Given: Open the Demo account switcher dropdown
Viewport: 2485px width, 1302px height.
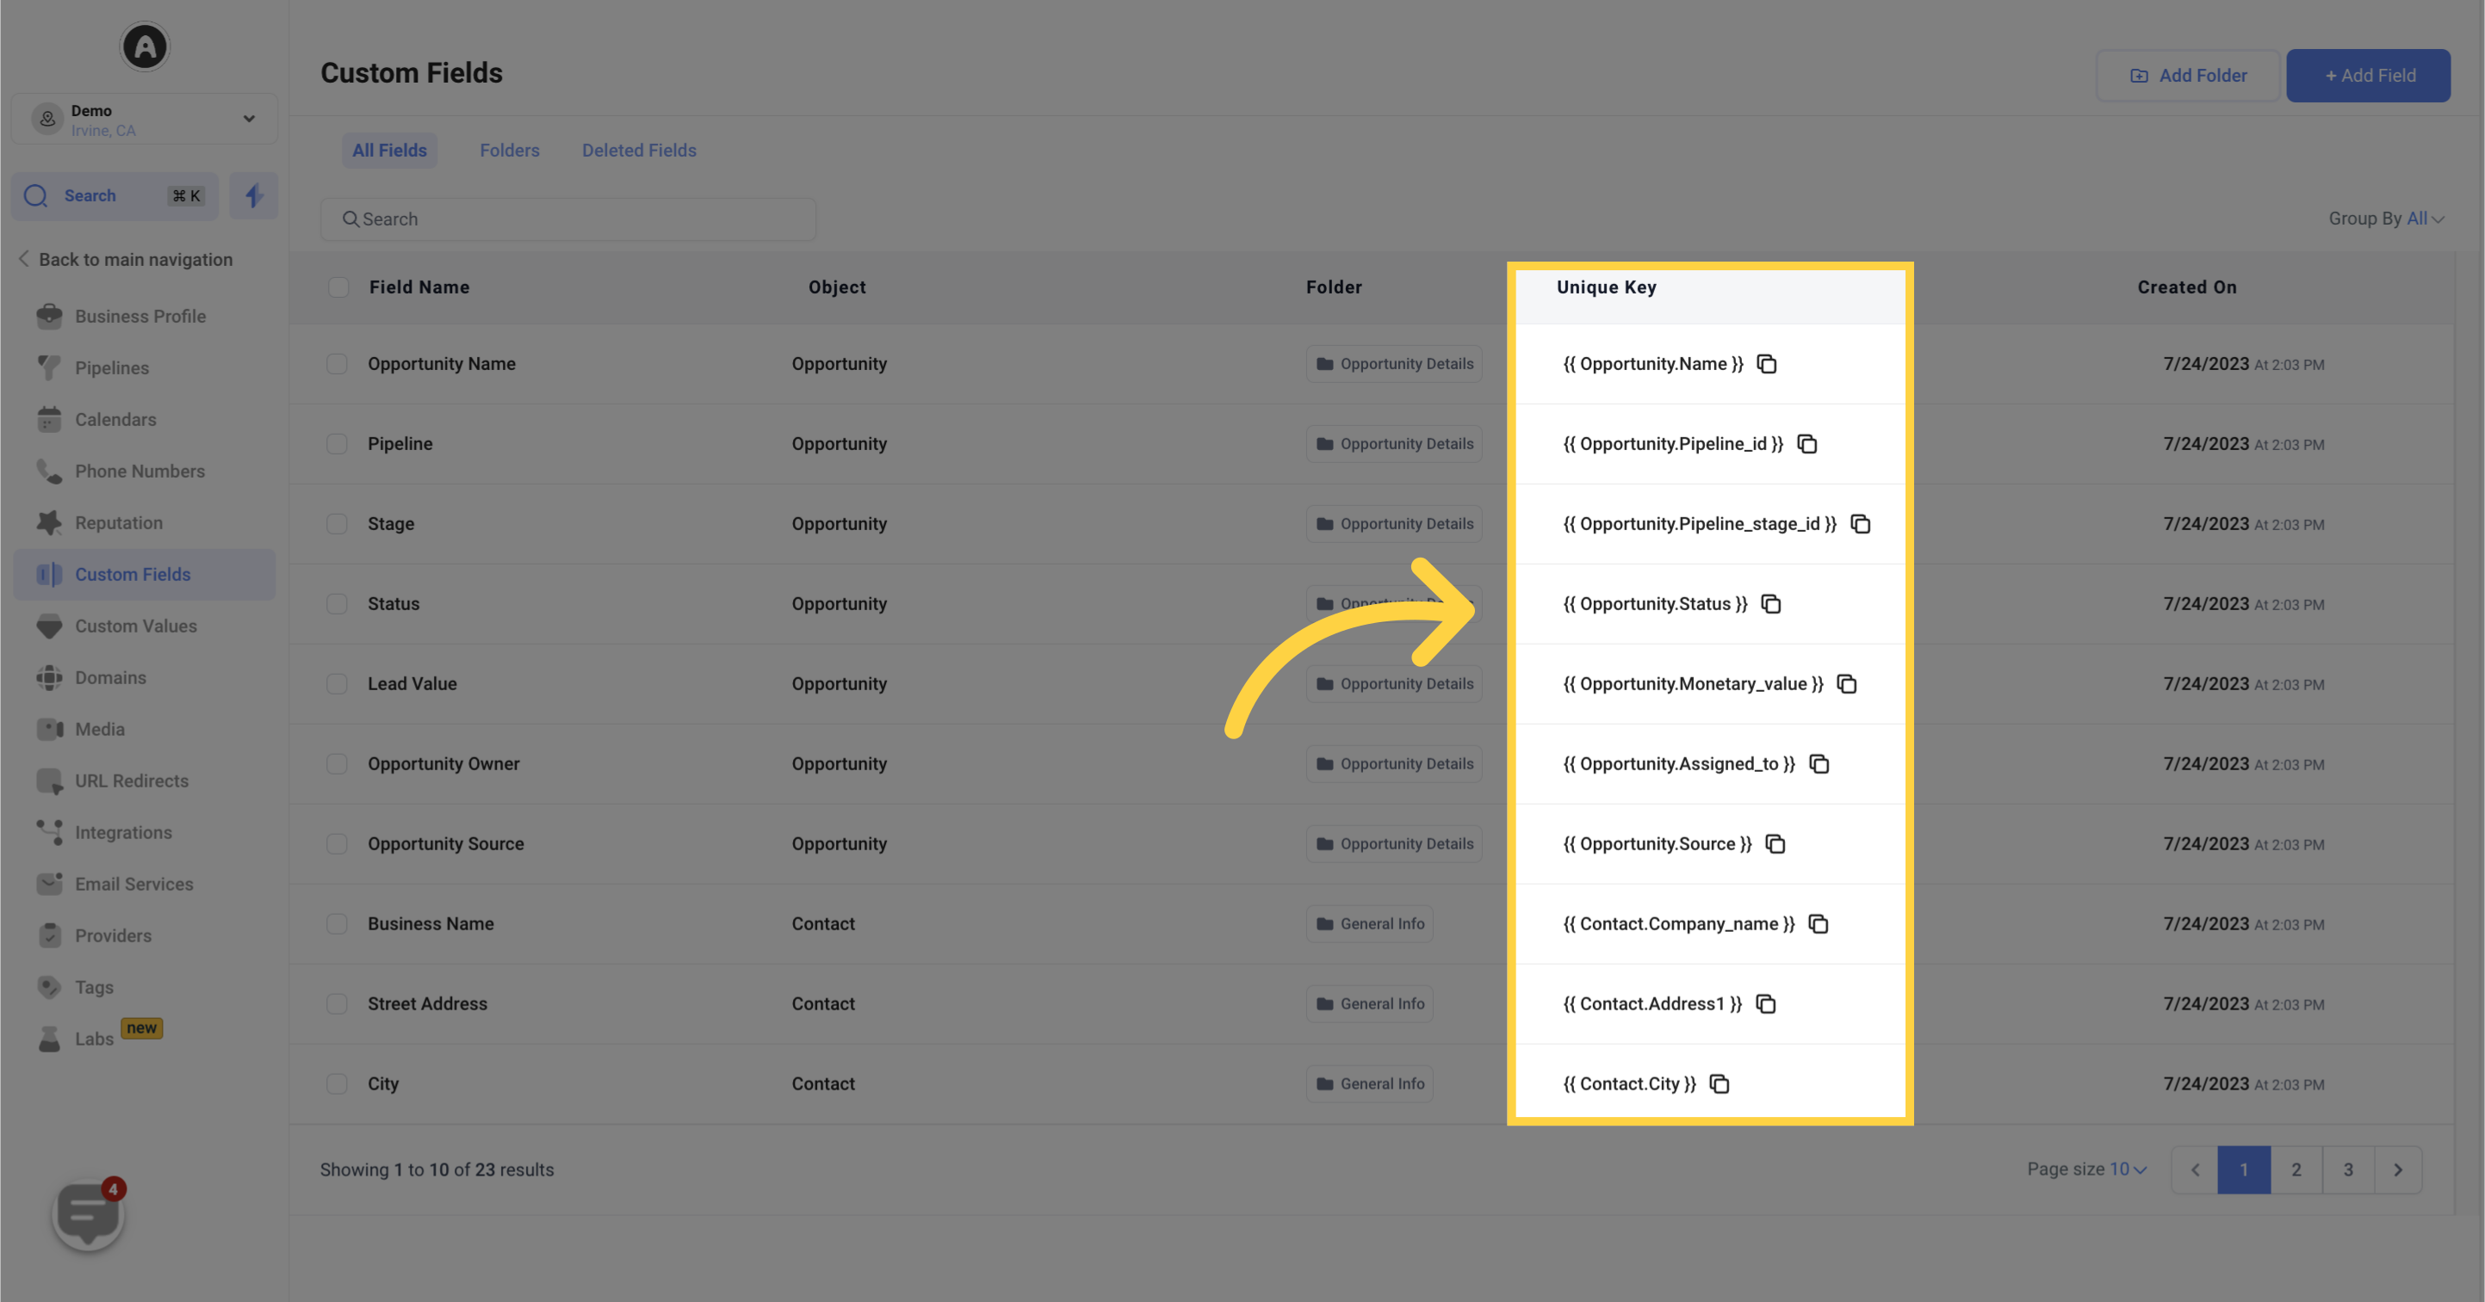Looking at the screenshot, I should click(x=145, y=119).
